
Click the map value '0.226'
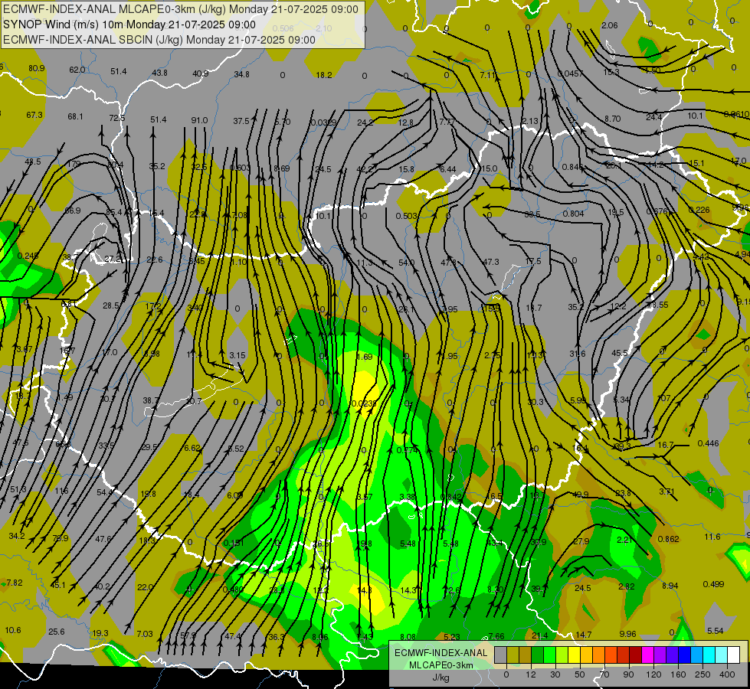[699, 210]
